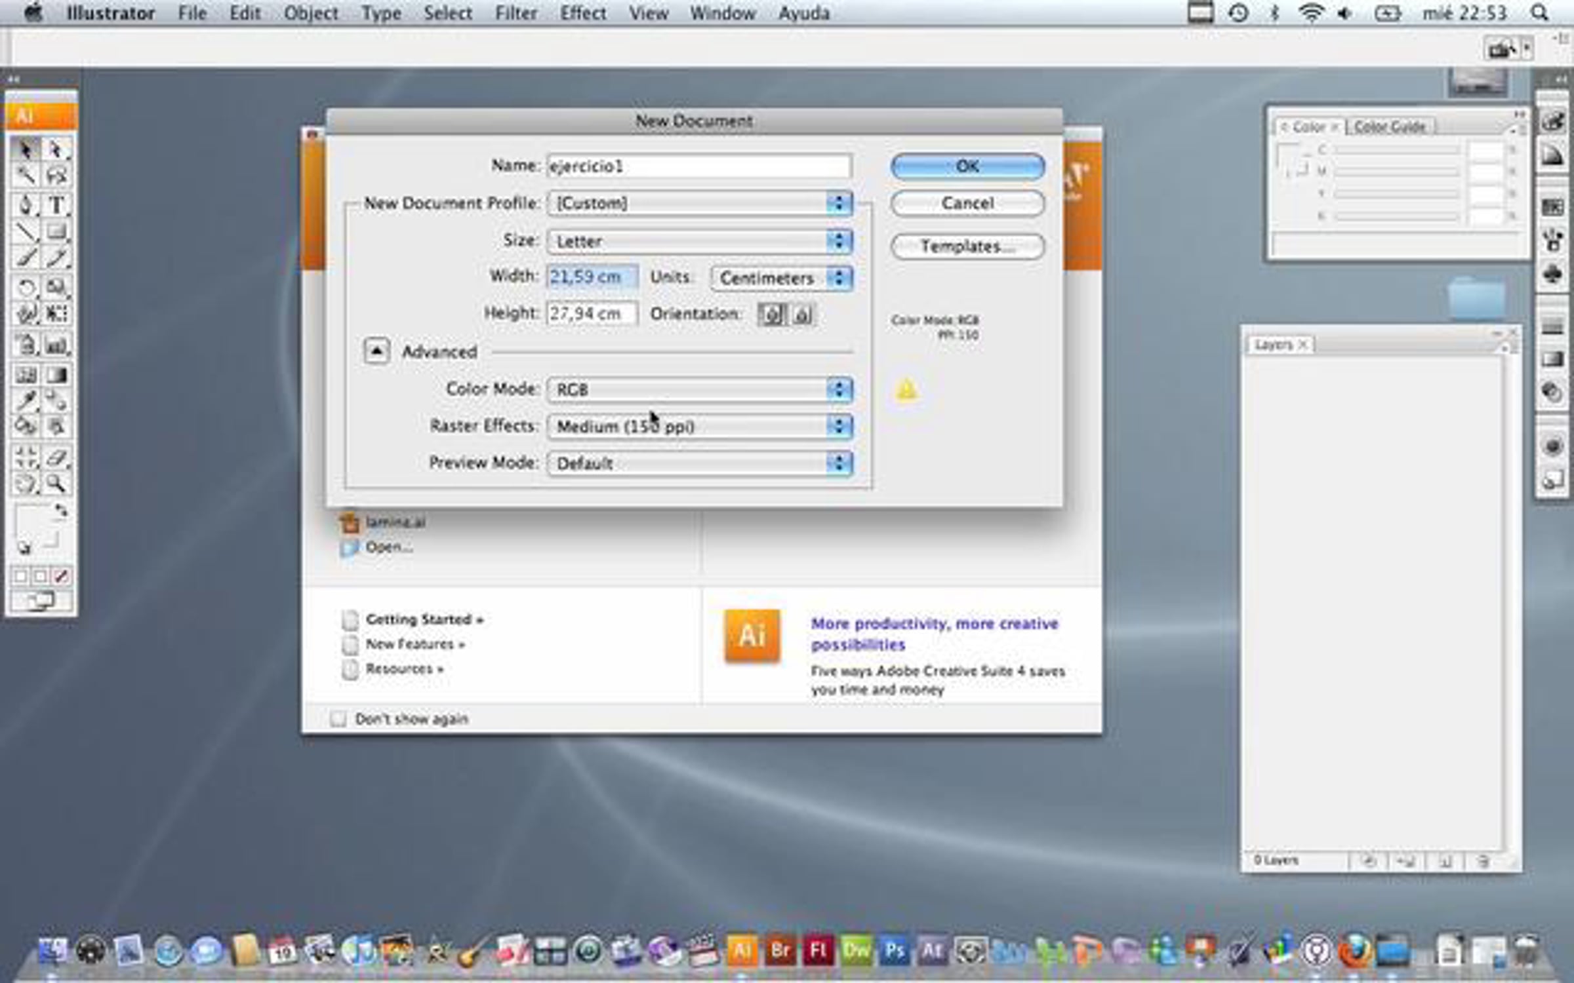Open the Units dropdown
This screenshot has width=1574, height=983.
781,279
